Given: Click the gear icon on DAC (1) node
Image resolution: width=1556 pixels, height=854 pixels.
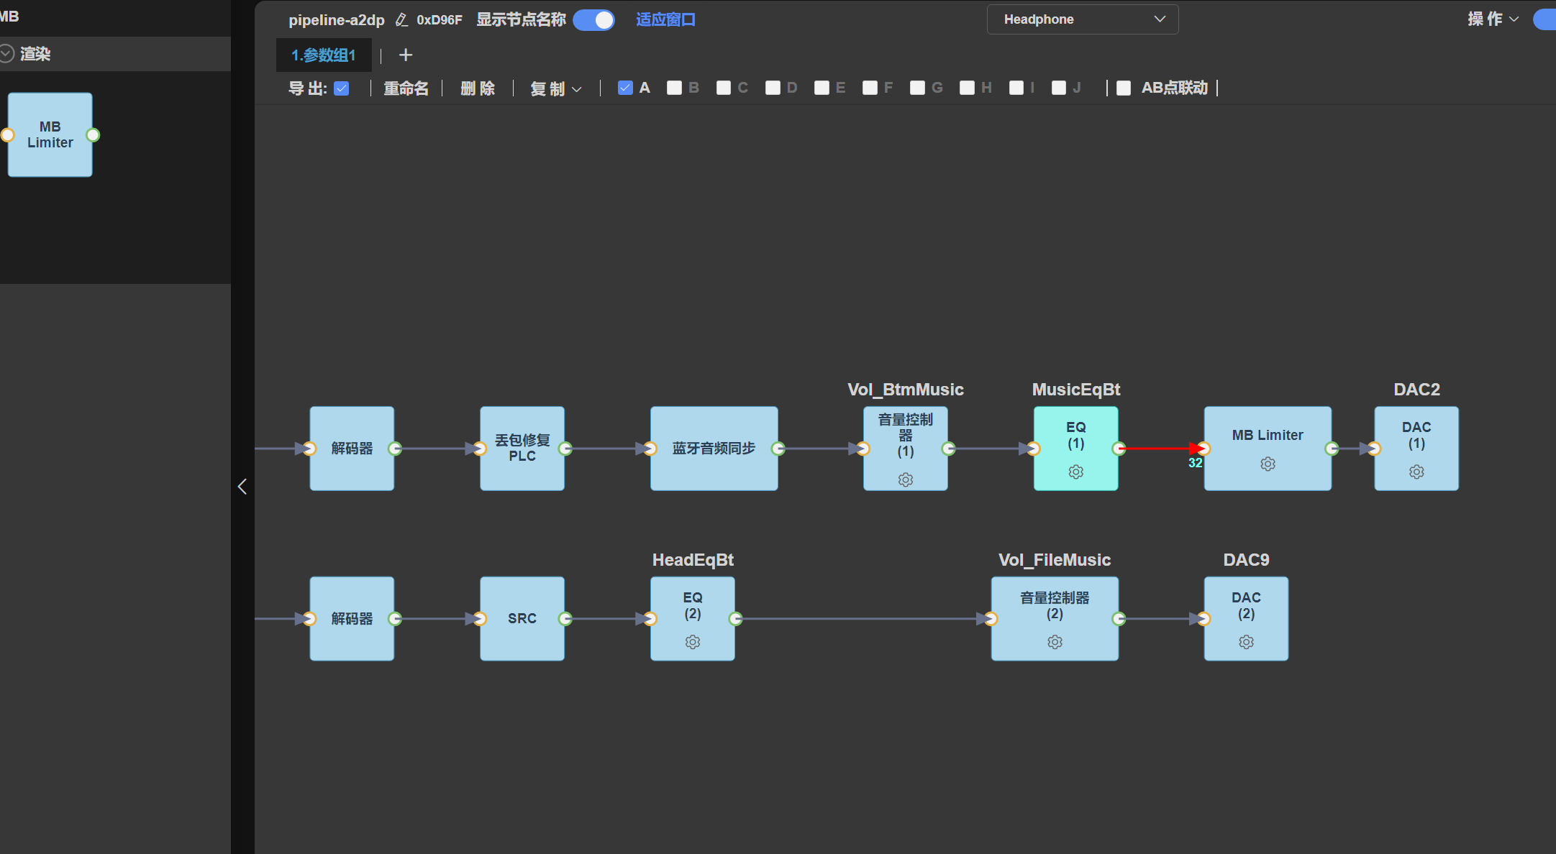Looking at the screenshot, I should tap(1416, 472).
